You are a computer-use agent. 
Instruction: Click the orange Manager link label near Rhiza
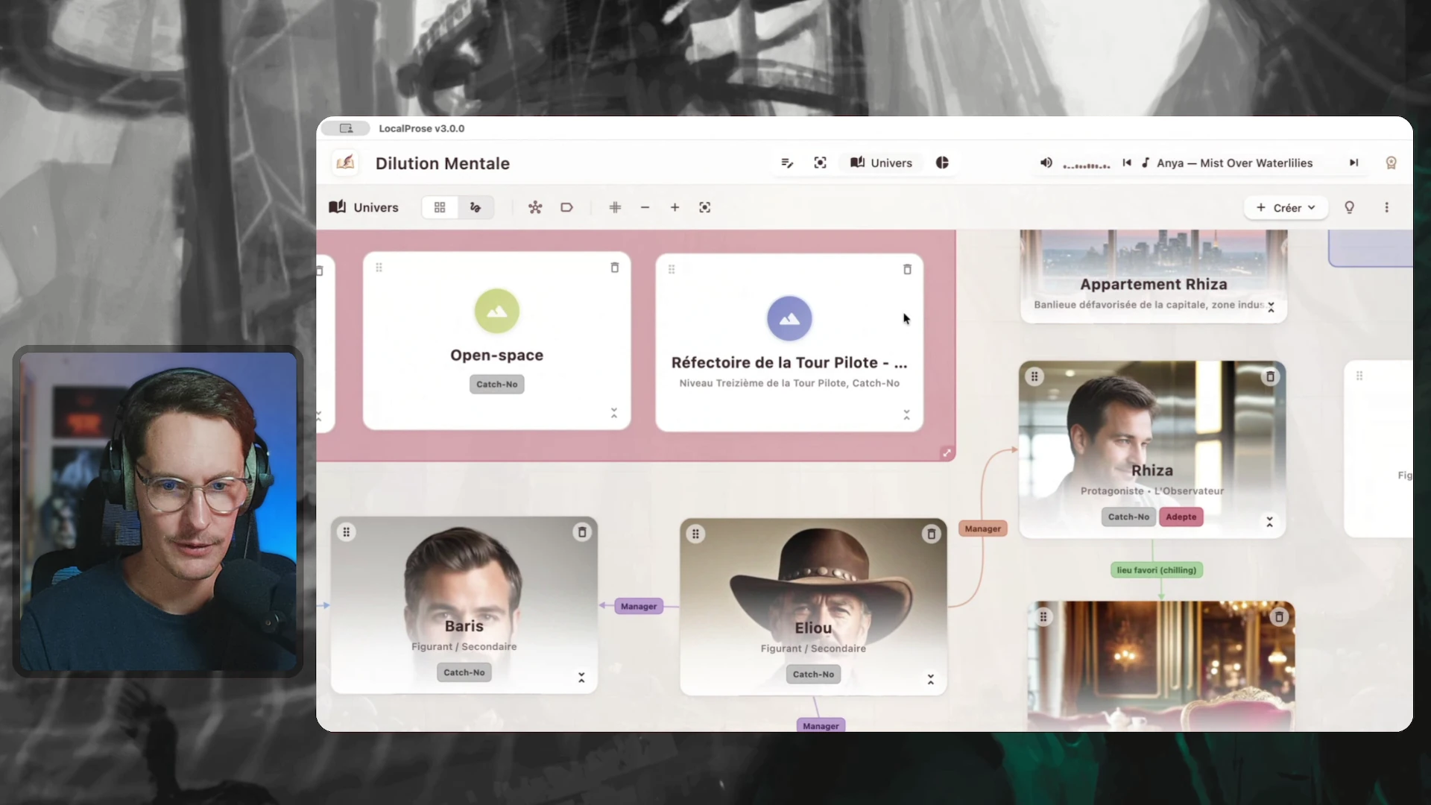tap(982, 528)
